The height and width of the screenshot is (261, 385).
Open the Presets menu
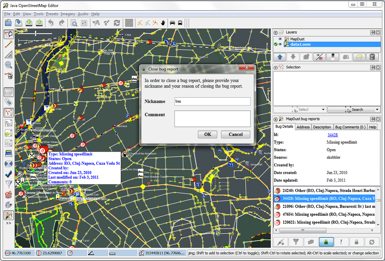[52, 14]
